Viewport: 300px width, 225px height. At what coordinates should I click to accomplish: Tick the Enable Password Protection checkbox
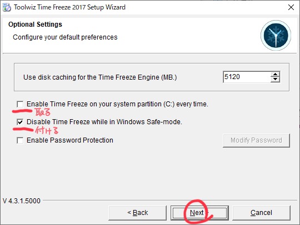pos(20,140)
